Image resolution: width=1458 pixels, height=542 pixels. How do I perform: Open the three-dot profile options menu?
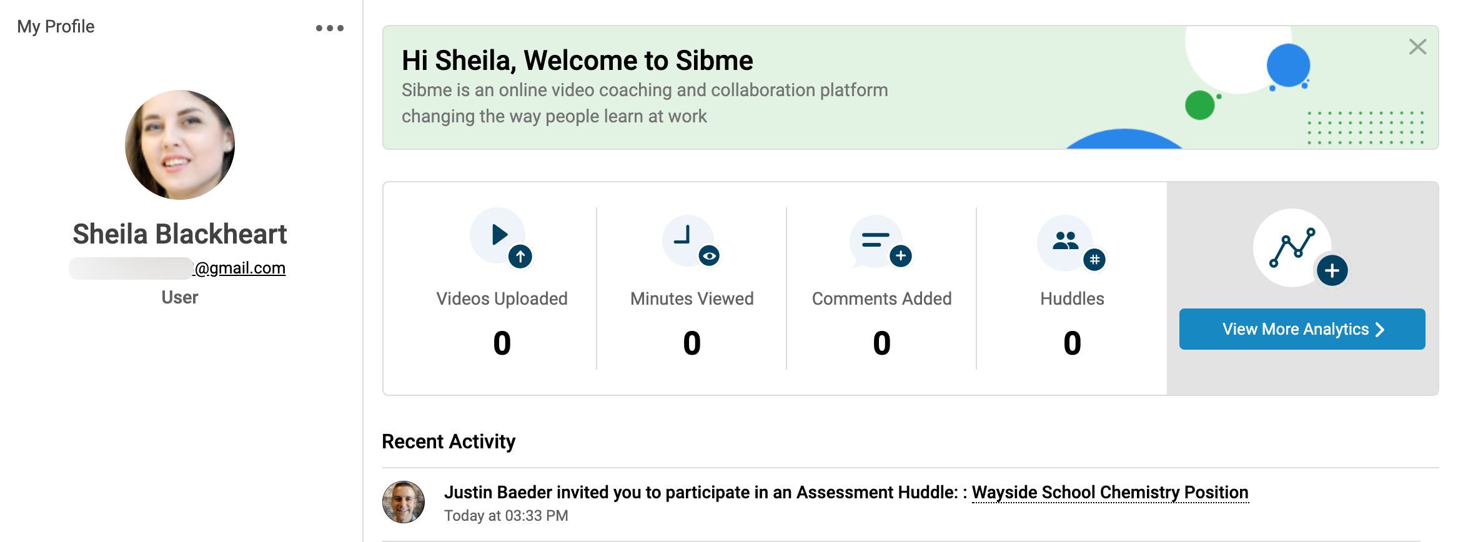click(330, 28)
